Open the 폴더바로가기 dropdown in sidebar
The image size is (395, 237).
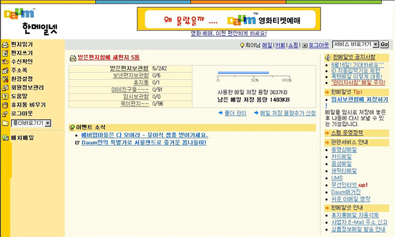31,123
